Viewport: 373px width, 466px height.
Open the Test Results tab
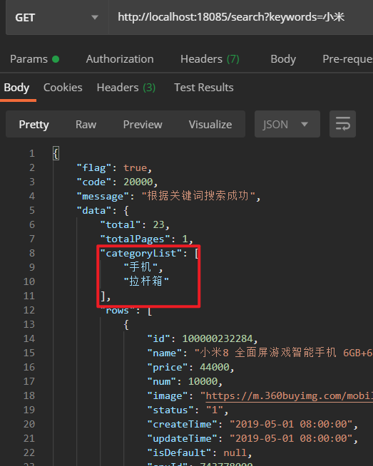tap(204, 88)
